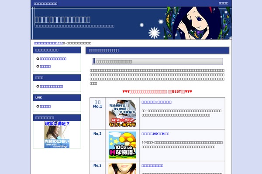Open the breadcrumb link ending in TOP

click(49, 43)
